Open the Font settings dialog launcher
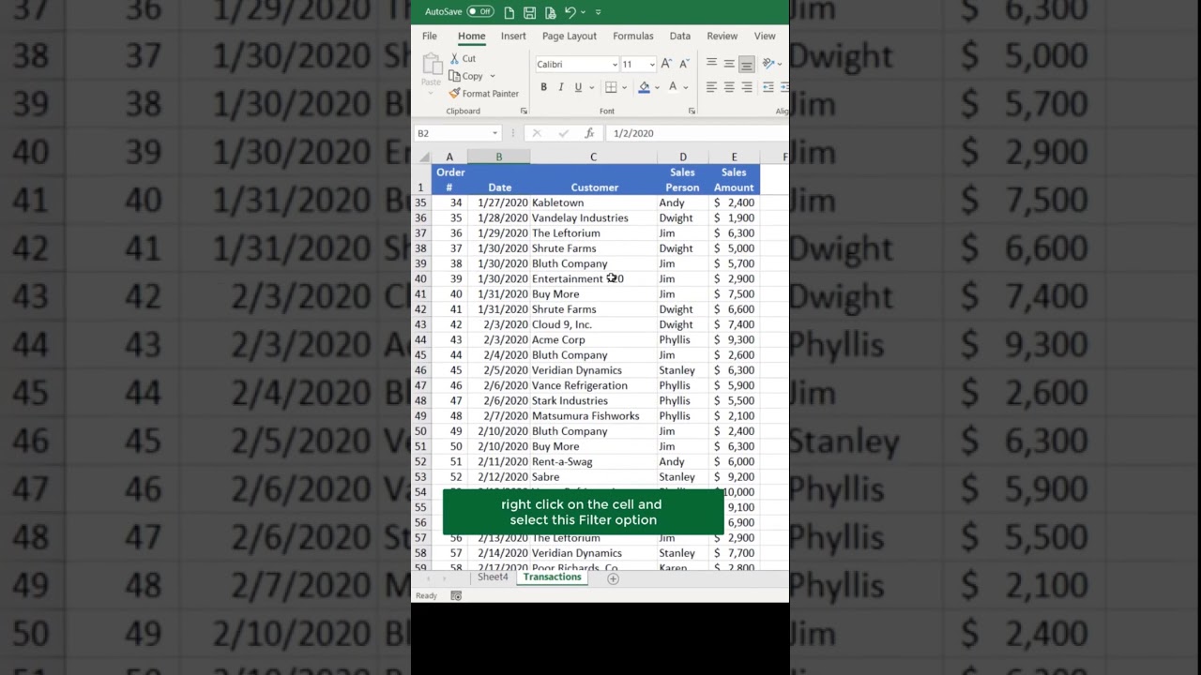 [x=692, y=111]
